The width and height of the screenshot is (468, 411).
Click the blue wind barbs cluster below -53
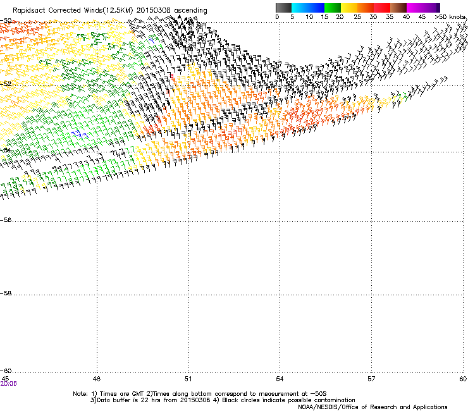tap(80, 134)
